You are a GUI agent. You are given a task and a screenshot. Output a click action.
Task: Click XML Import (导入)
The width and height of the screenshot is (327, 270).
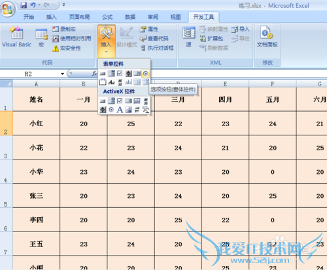coord(240,29)
